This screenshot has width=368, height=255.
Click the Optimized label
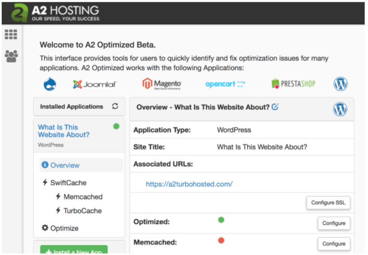[x=151, y=222]
